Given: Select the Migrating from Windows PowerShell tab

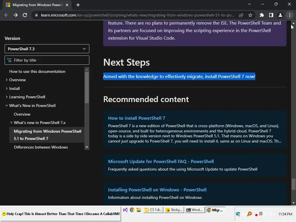Looking at the screenshot, I should (x=37, y=5).
